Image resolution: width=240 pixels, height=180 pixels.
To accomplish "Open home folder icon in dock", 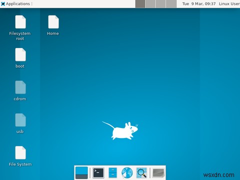I will (158, 173).
